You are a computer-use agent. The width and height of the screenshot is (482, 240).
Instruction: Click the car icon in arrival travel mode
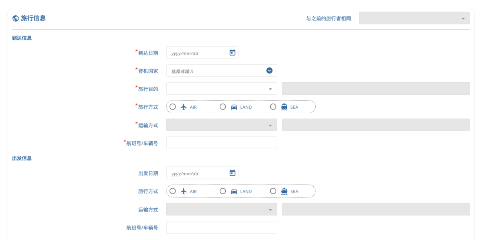coord(234,107)
